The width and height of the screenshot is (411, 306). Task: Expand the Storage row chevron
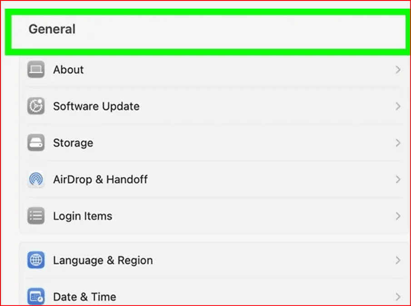398,143
